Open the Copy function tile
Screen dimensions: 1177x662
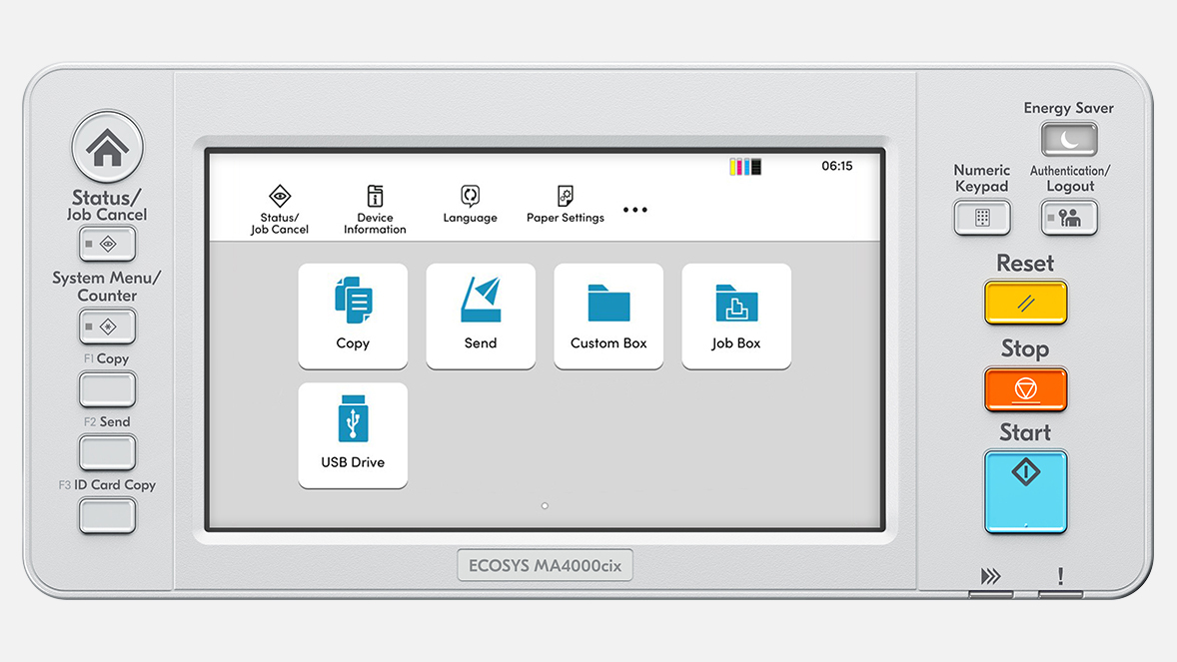point(353,316)
